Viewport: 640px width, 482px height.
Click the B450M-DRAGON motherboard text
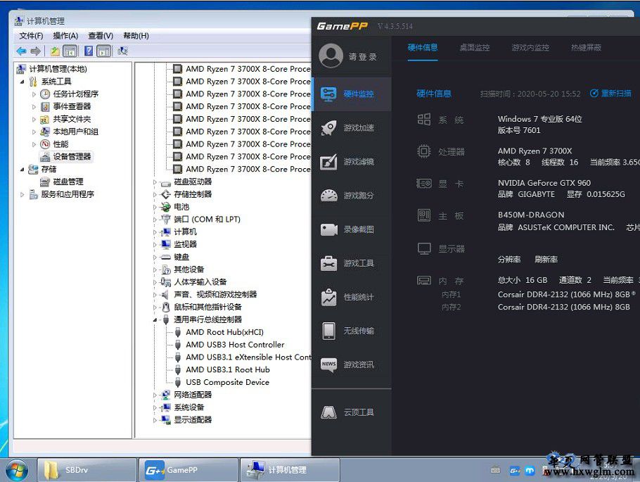click(x=531, y=215)
